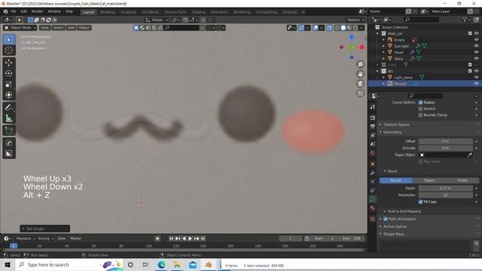Select the 3D Cursor tool
This screenshot has height=271, width=482.
[x=9, y=50]
